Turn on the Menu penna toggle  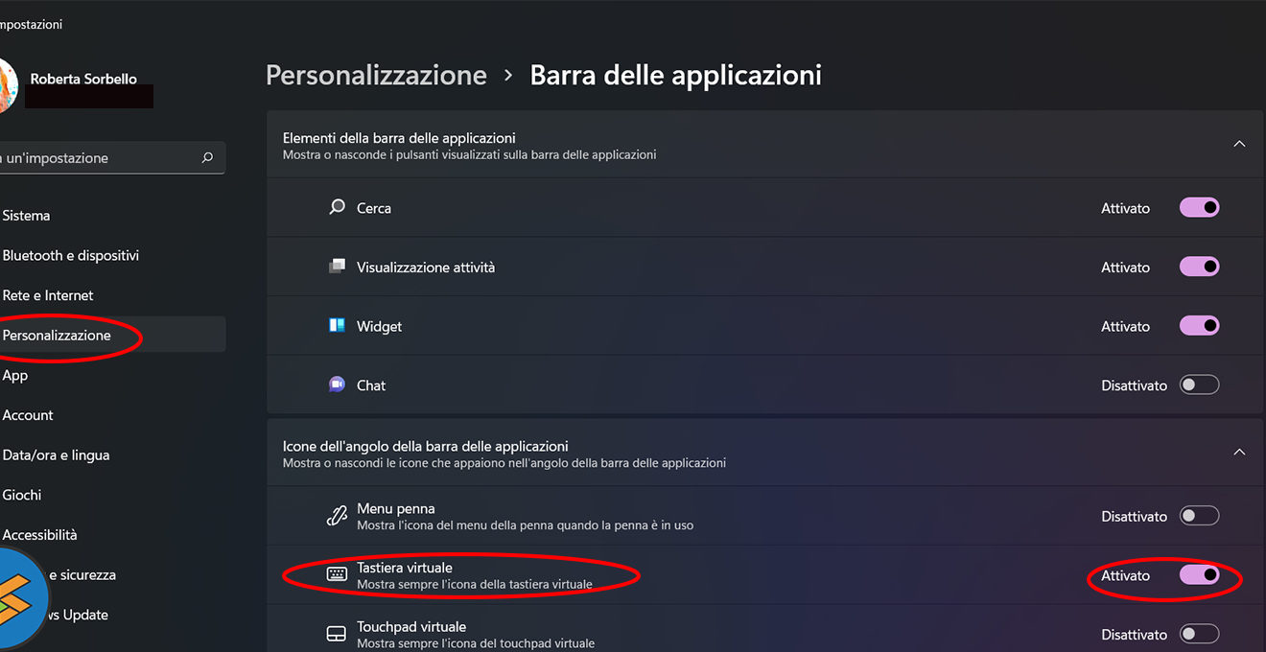click(x=1199, y=516)
